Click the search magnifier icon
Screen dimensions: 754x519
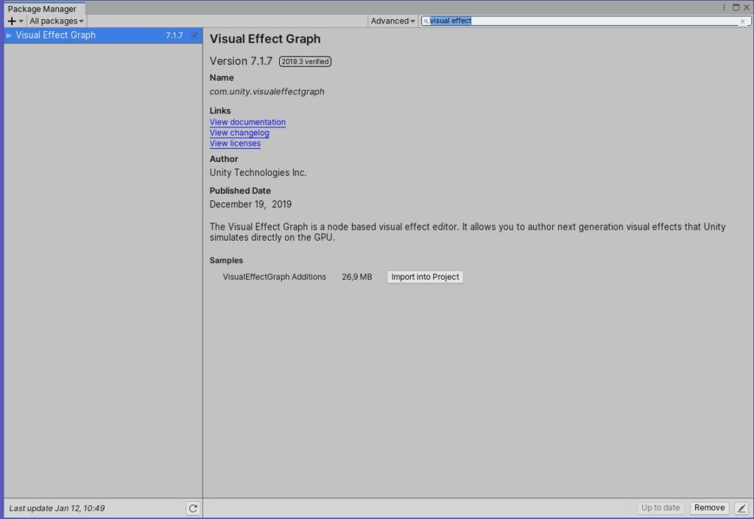tap(426, 21)
